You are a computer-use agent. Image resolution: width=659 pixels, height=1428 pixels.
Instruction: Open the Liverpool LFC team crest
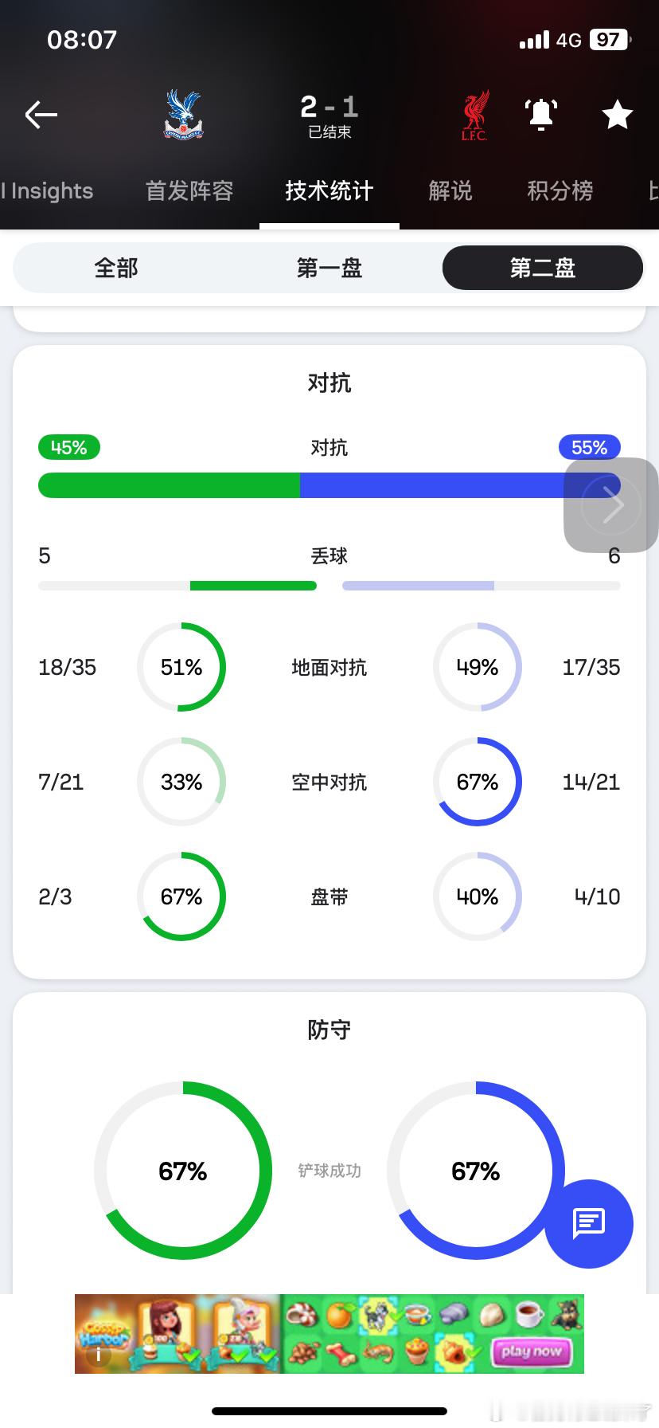(x=475, y=116)
